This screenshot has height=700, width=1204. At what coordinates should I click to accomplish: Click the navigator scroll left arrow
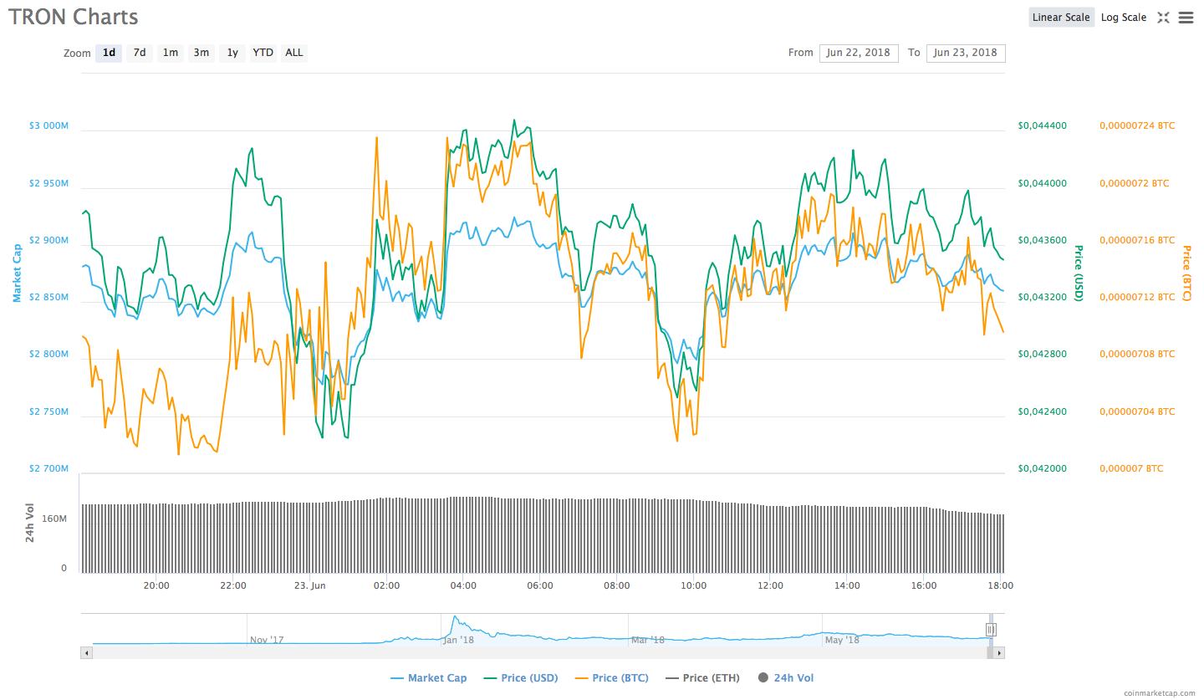(x=86, y=651)
